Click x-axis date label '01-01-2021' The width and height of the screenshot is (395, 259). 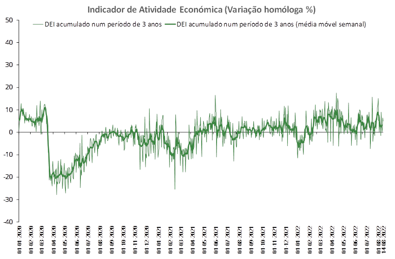pyautogui.click(x=158, y=239)
